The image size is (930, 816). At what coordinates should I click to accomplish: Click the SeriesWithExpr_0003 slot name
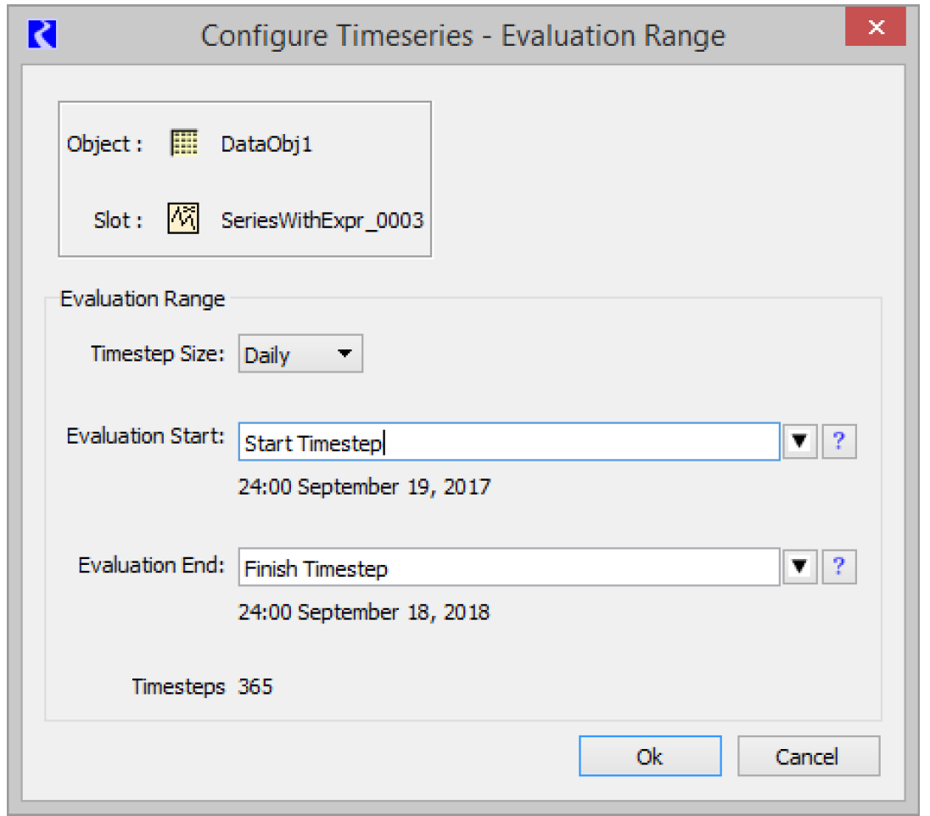322,221
